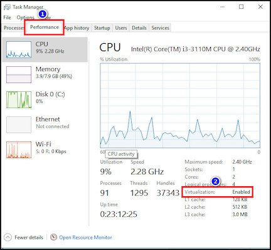Open the Ethernet graph icon
Screen dimensions: 271x250
pyautogui.click(x=19, y=124)
